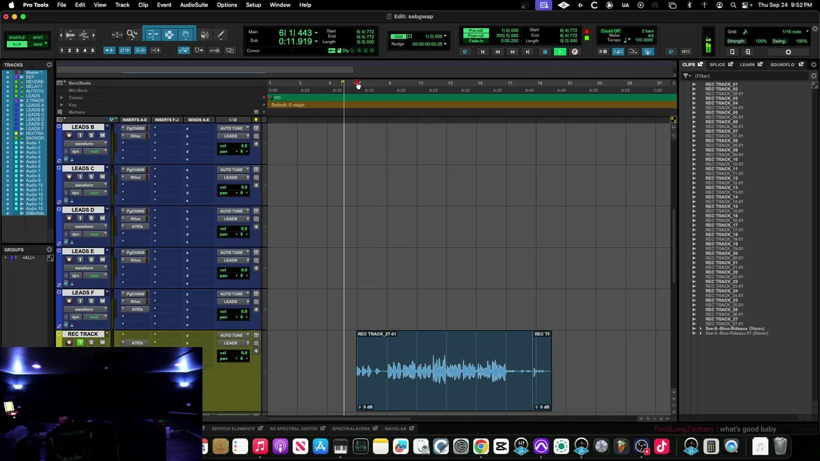Toggle the Pre-roll button
The height and width of the screenshot is (461, 820).
(x=476, y=31)
